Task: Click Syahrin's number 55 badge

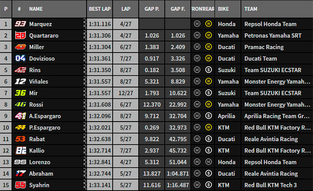Action: click(20, 185)
